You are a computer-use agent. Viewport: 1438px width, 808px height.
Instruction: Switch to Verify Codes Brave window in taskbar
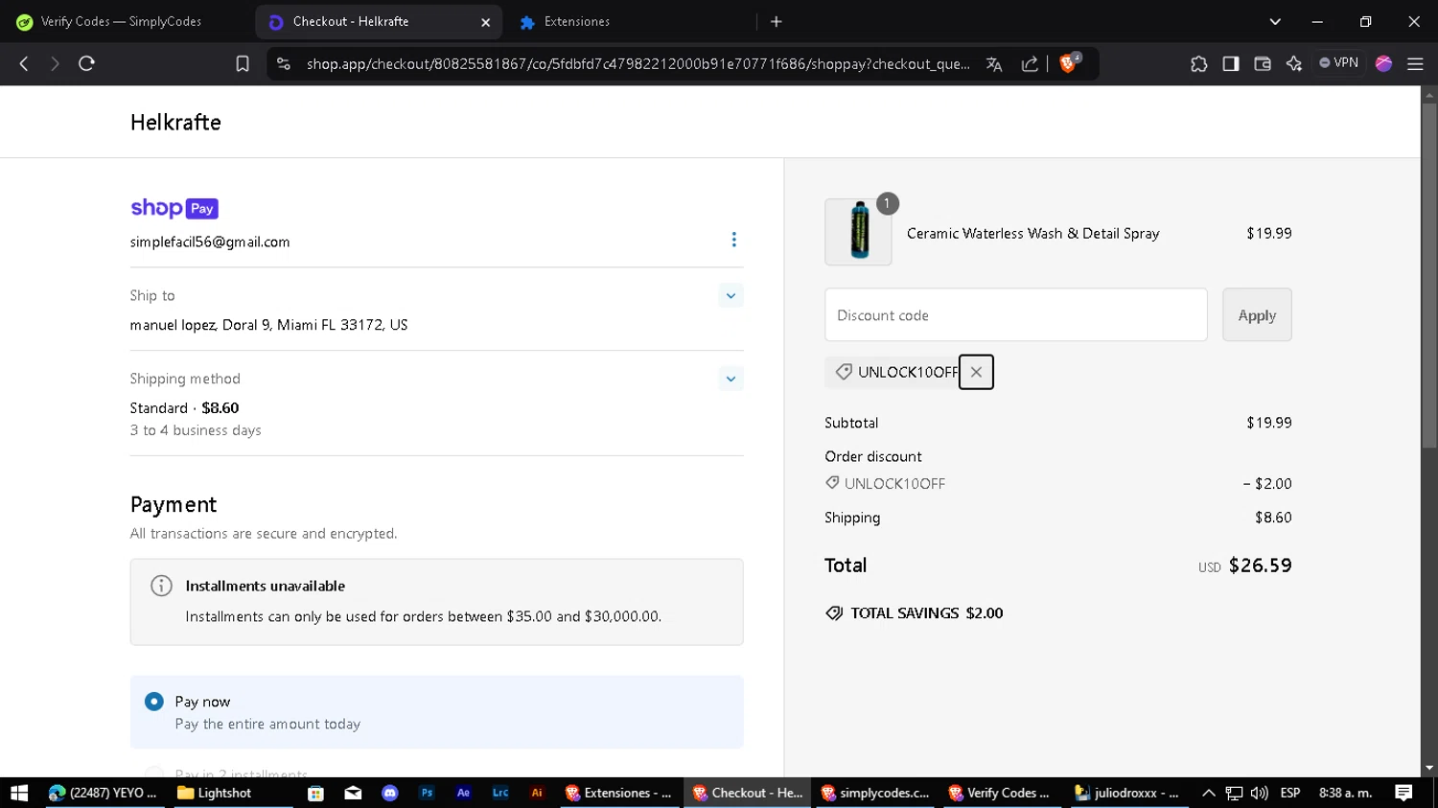click(1002, 793)
